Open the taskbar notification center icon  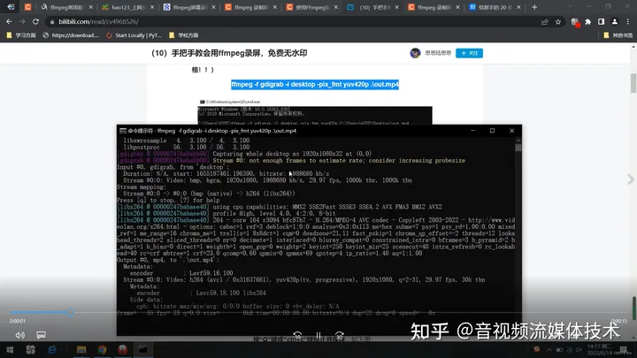(x=624, y=349)
